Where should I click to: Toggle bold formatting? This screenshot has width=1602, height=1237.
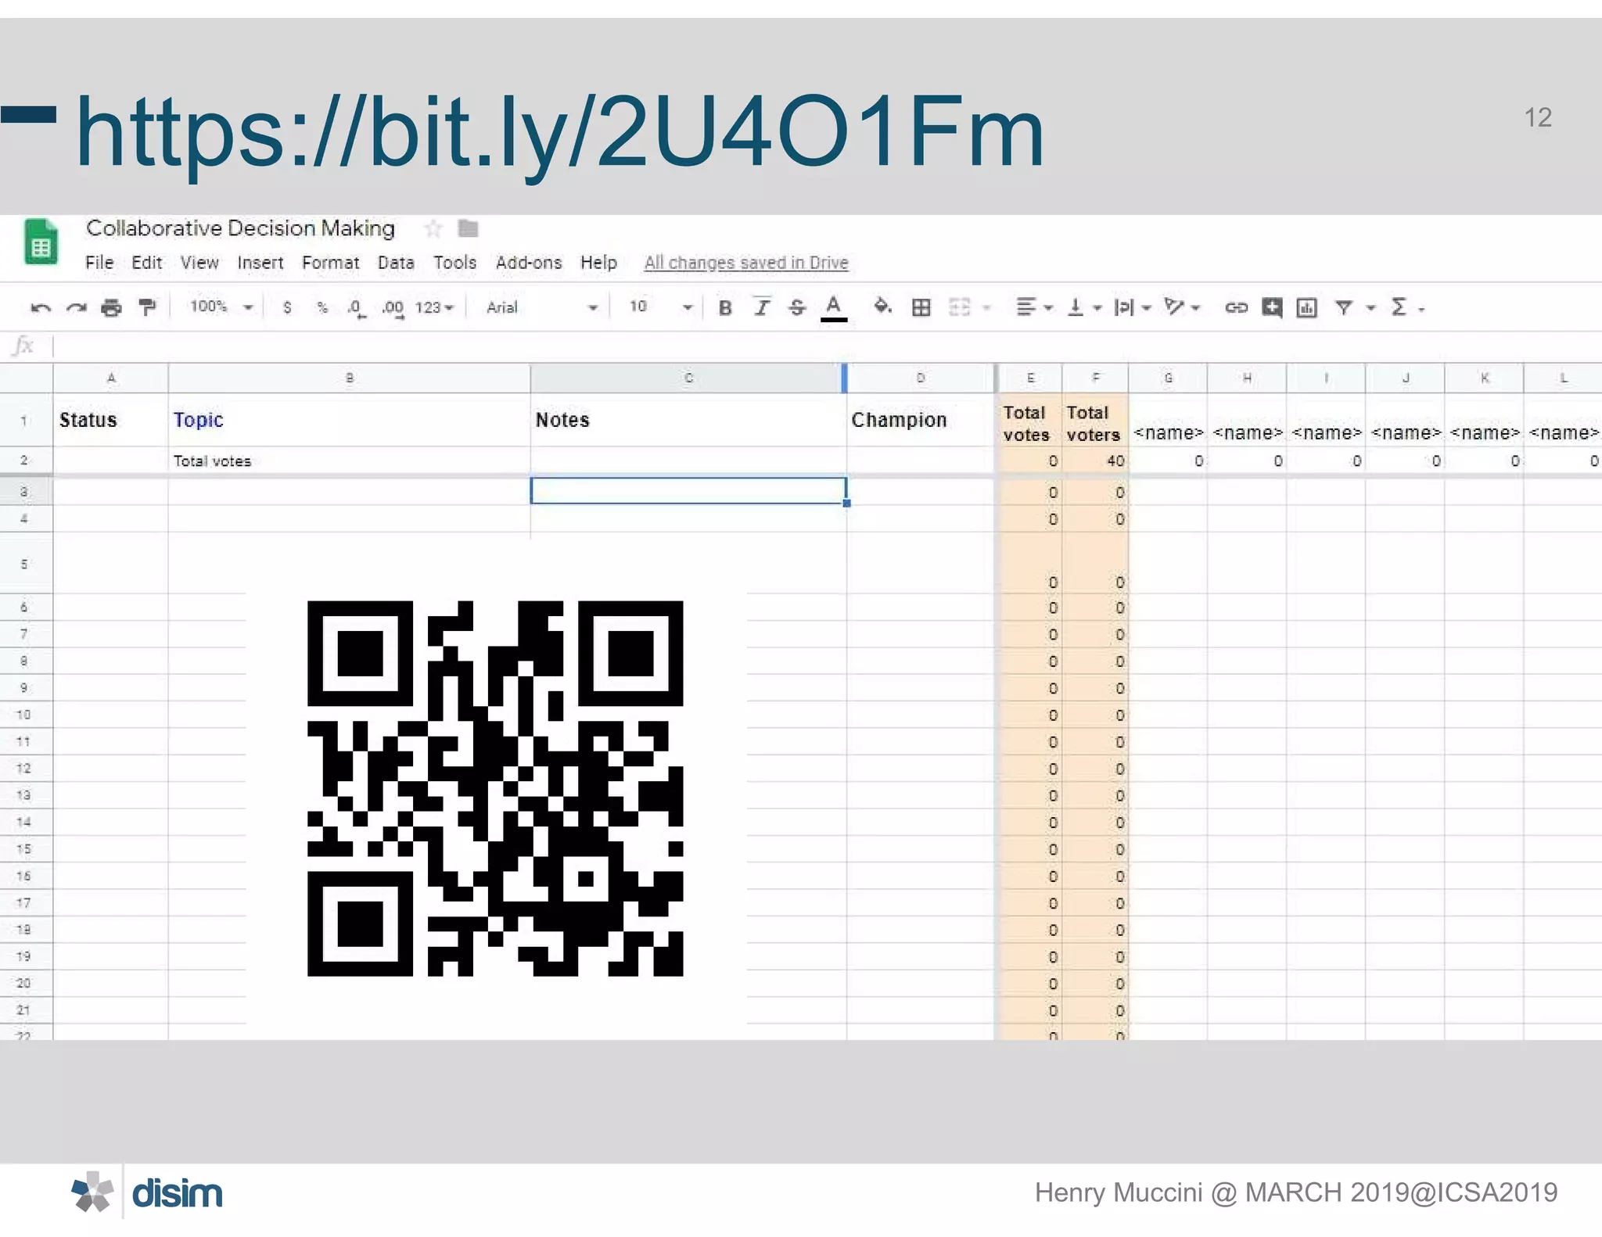click(x=725, y=308)
